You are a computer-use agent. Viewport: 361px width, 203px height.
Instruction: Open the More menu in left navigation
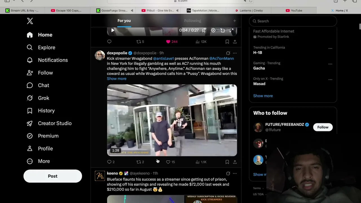coord(38,161)
